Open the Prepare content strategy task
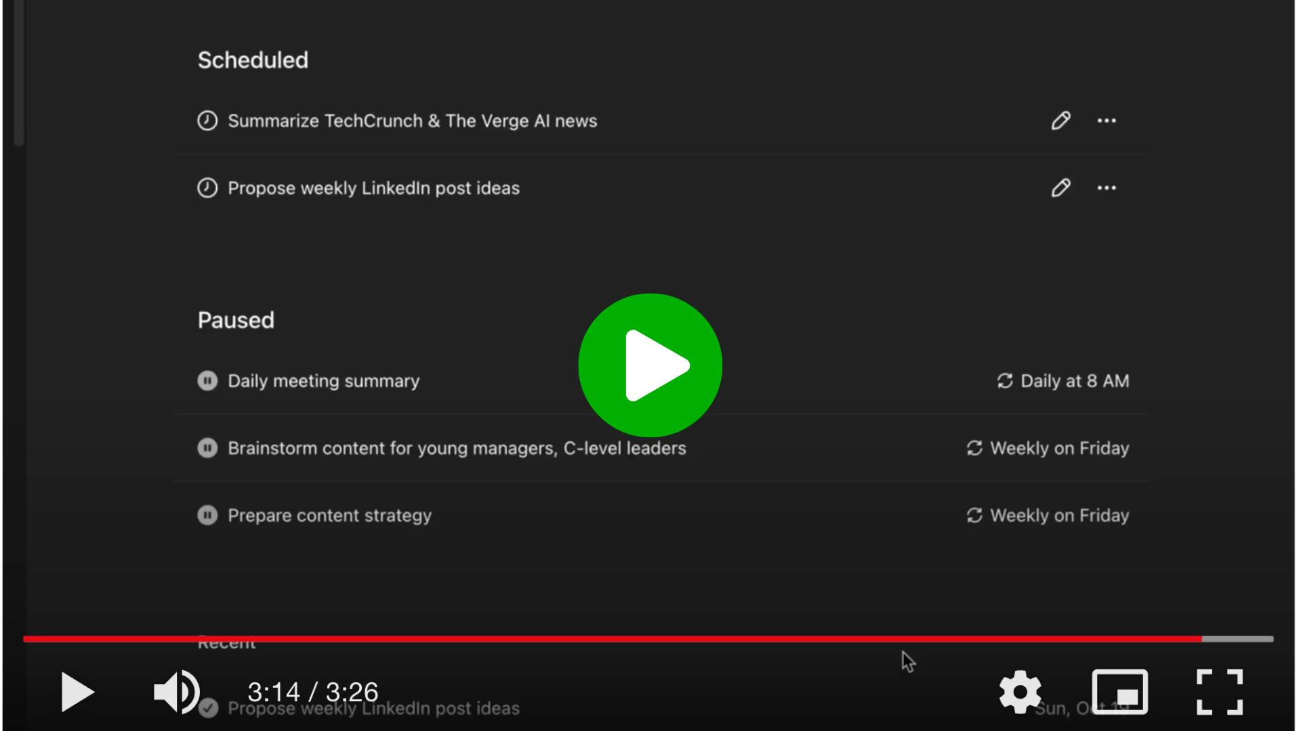This screenshot has height=731, width=1301. [329, 515]
